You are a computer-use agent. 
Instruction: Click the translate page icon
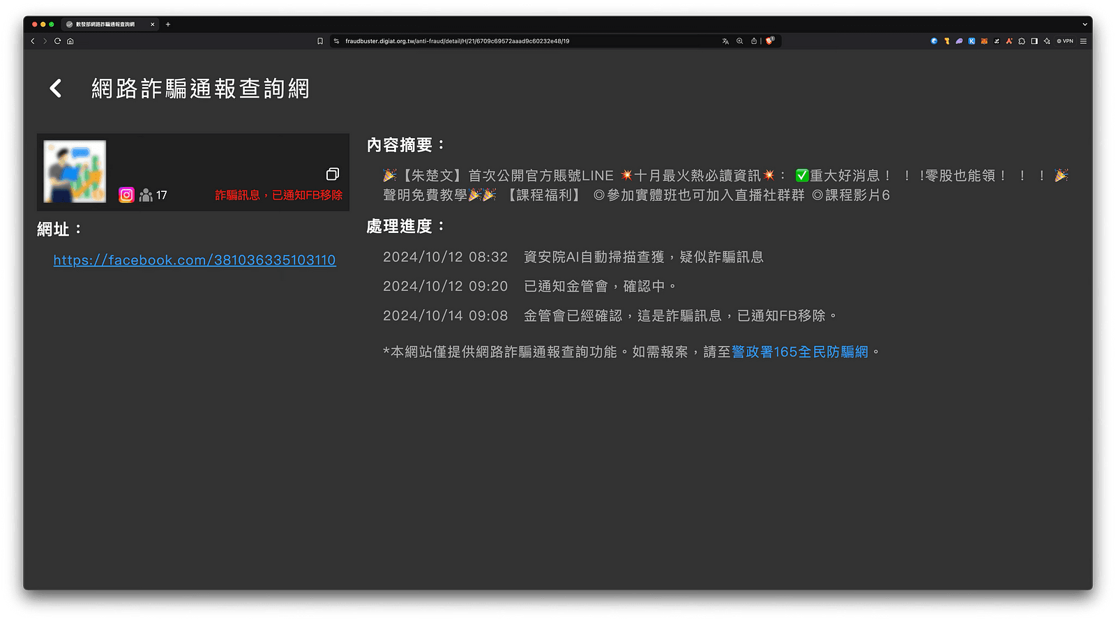[x=725, y=41]
